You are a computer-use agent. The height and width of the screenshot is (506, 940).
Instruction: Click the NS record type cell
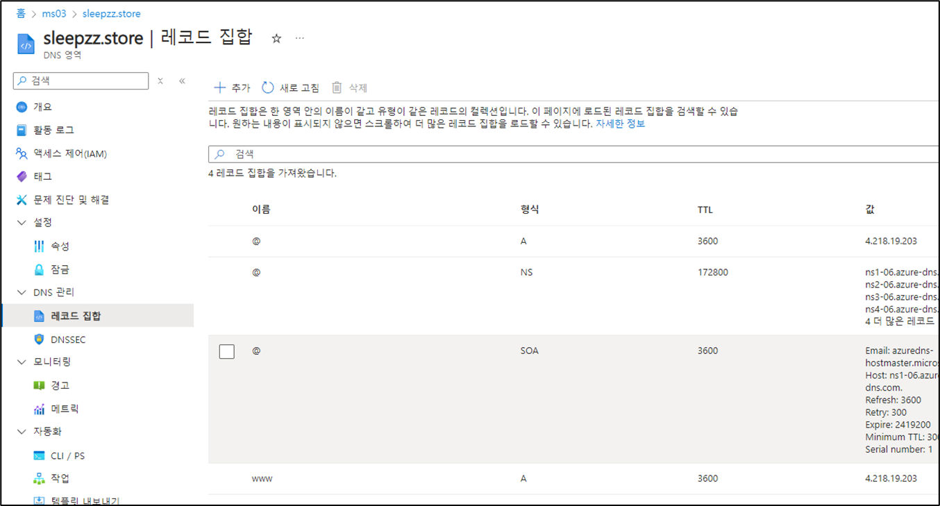(x=526, y=272)
